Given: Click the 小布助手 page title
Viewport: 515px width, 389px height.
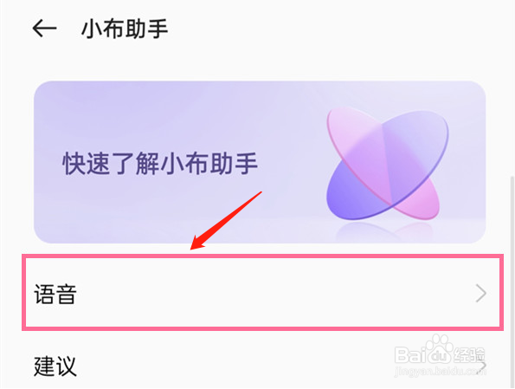Looking at the screenshot, I should click(125, 29).
